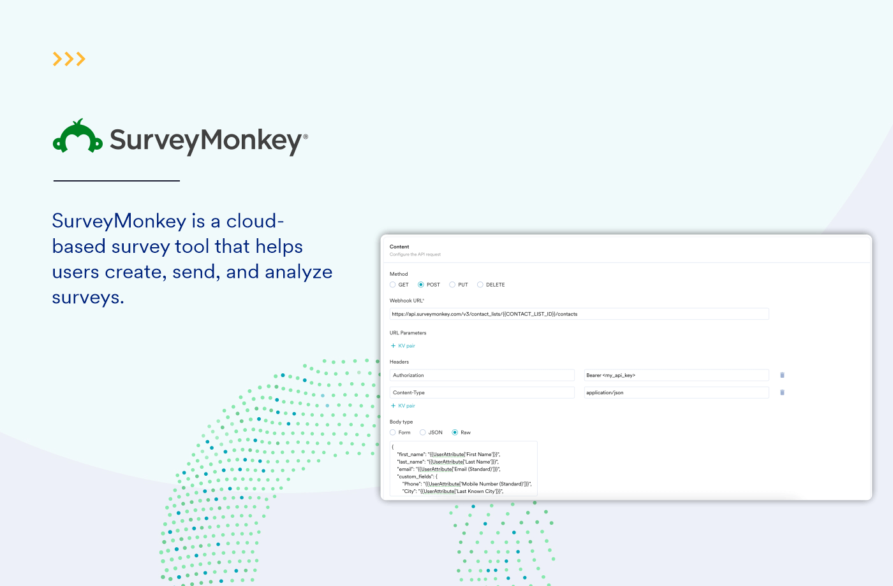Click the Body type label
This screenshot has width=893, height=586.
pos(401,422)
